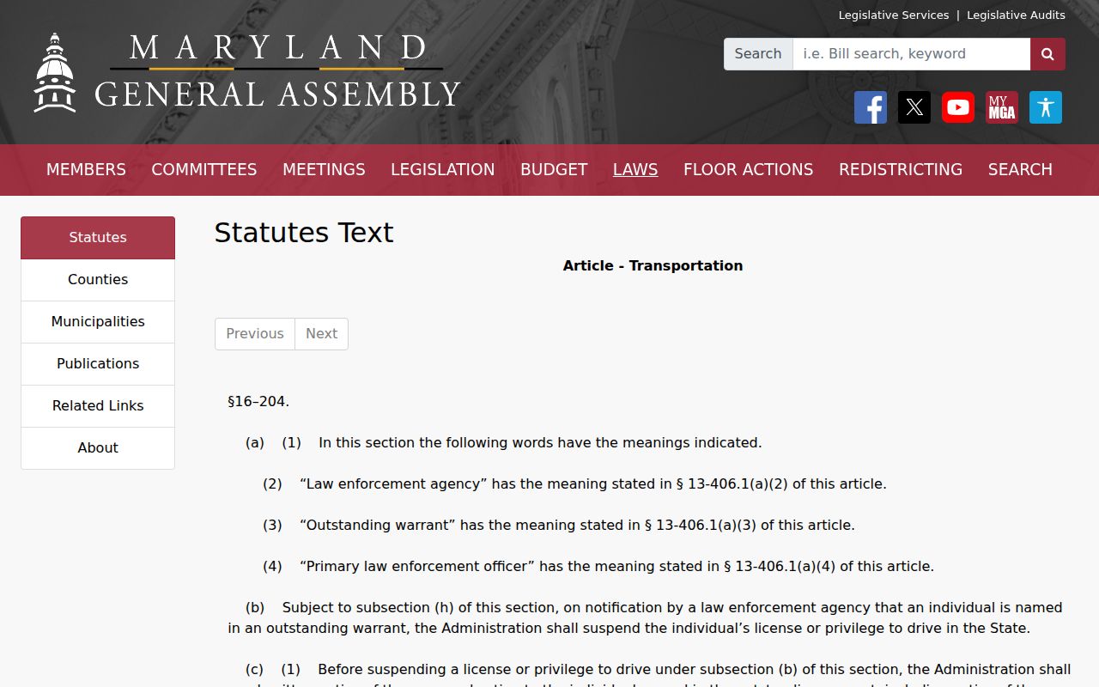
Task: Open the Floor Actions menu
Action: tap(748, 170)
